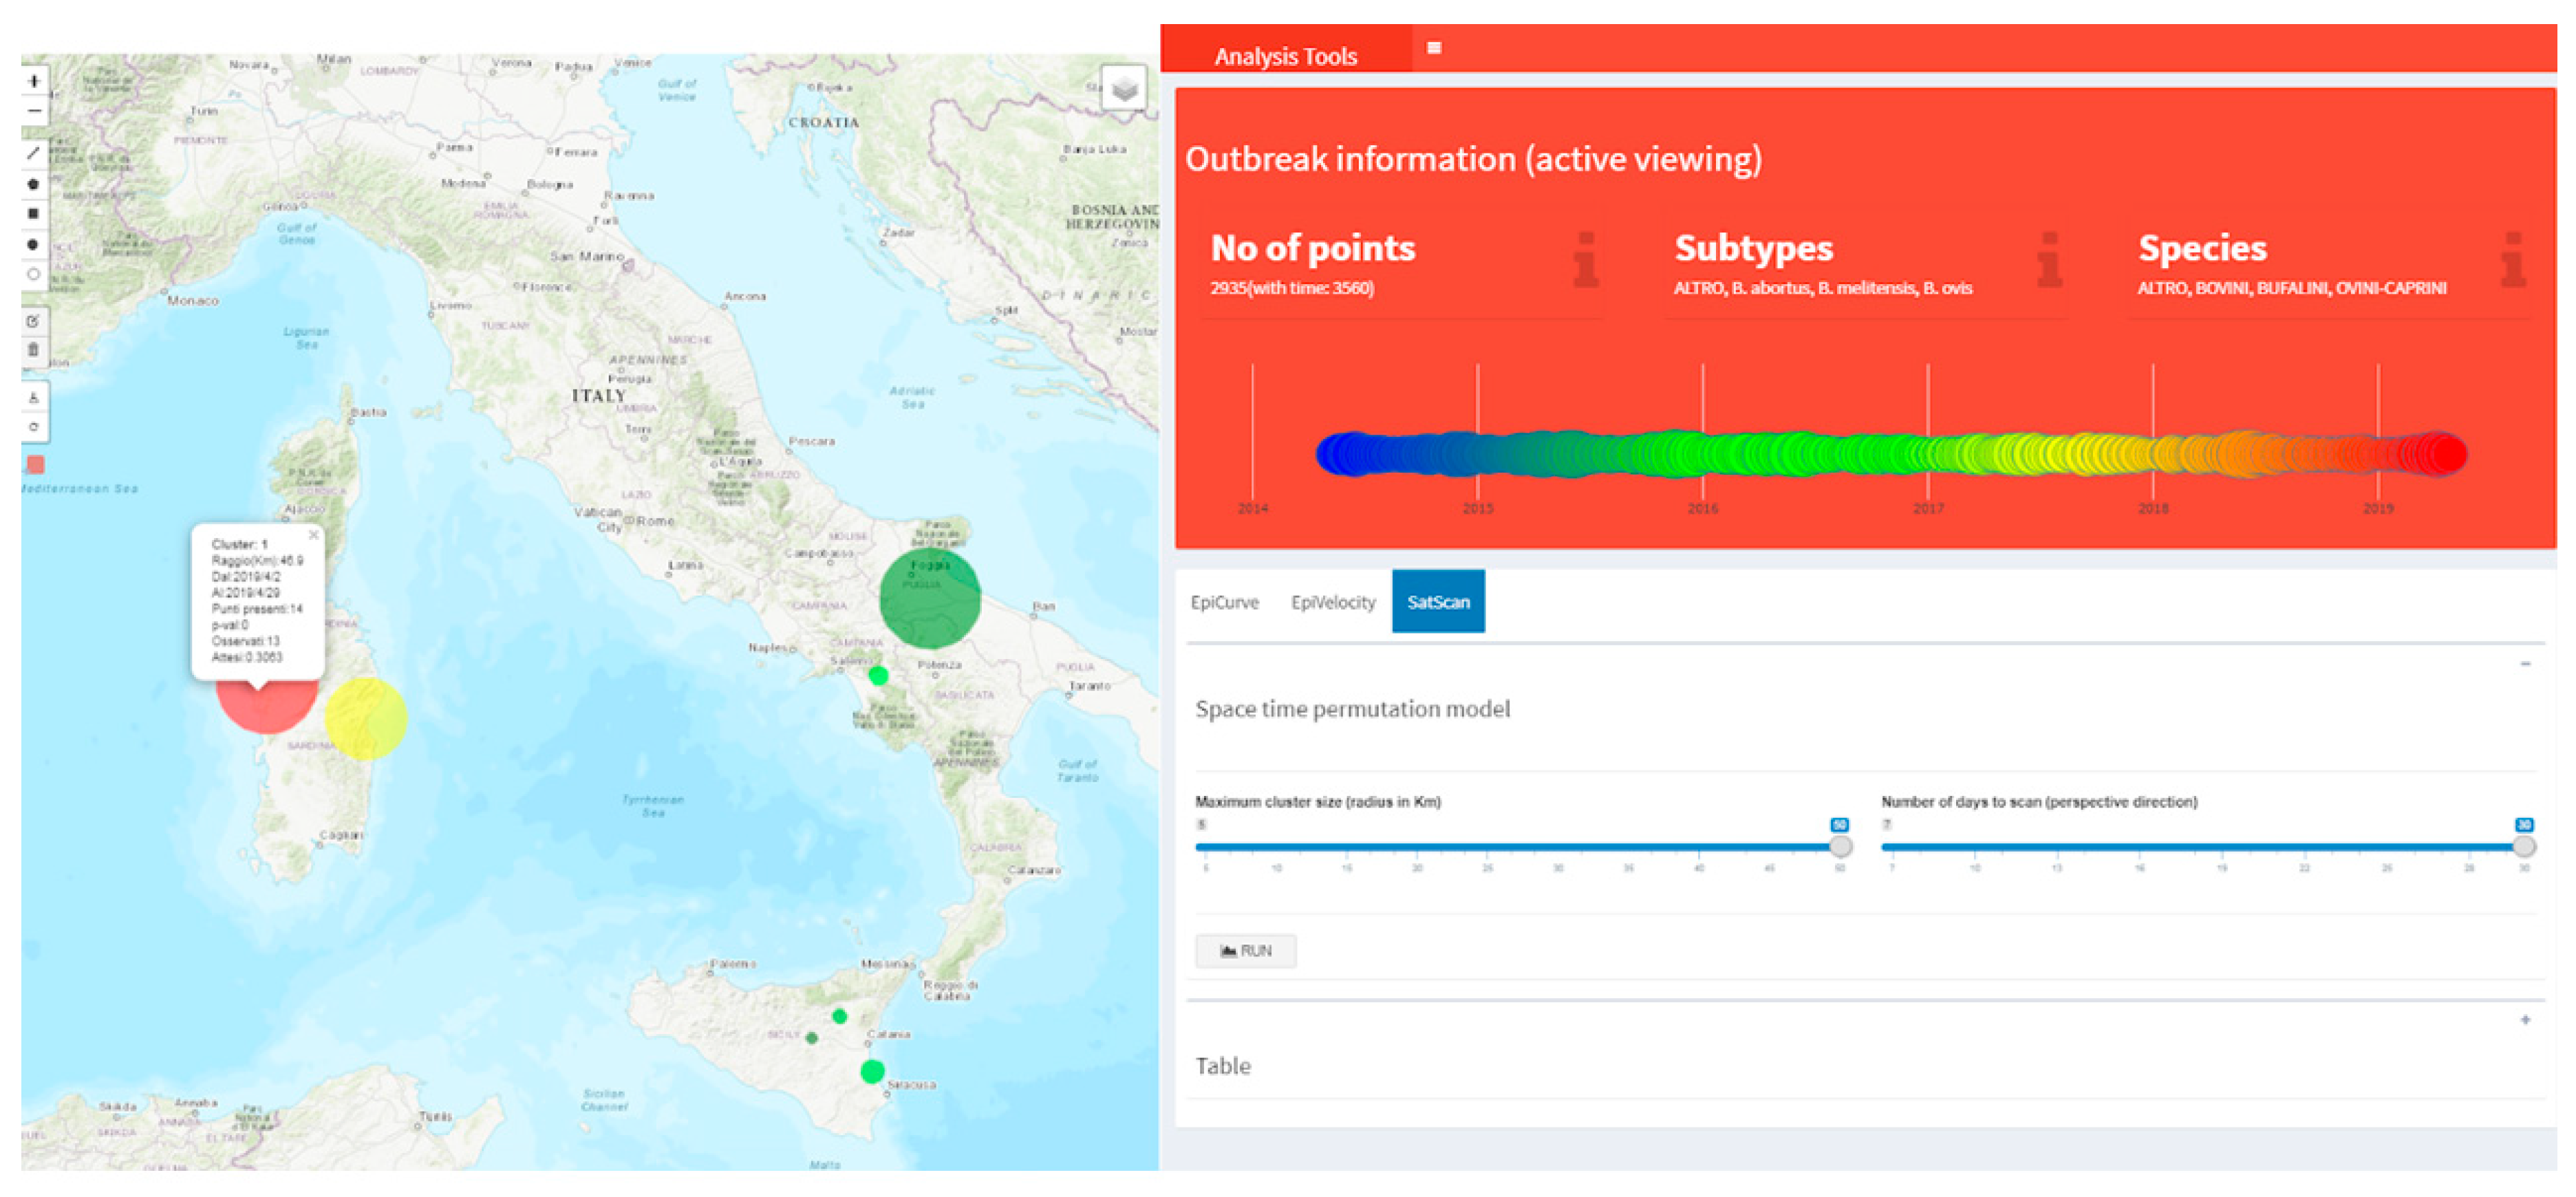
Task: Switch to the EpiCurve tab
Action: tap(1224, 602)
